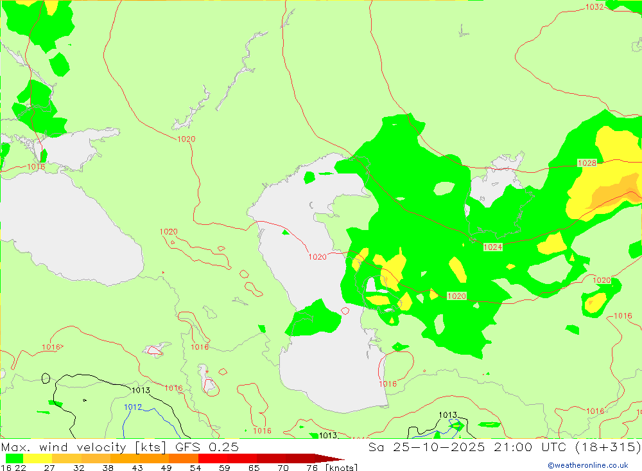642x471 pixels.
Task: Click the bright red swatch above 54
Action: coord(213,458)
